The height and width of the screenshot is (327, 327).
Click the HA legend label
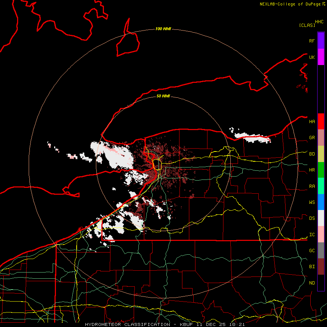coord(312,121)
